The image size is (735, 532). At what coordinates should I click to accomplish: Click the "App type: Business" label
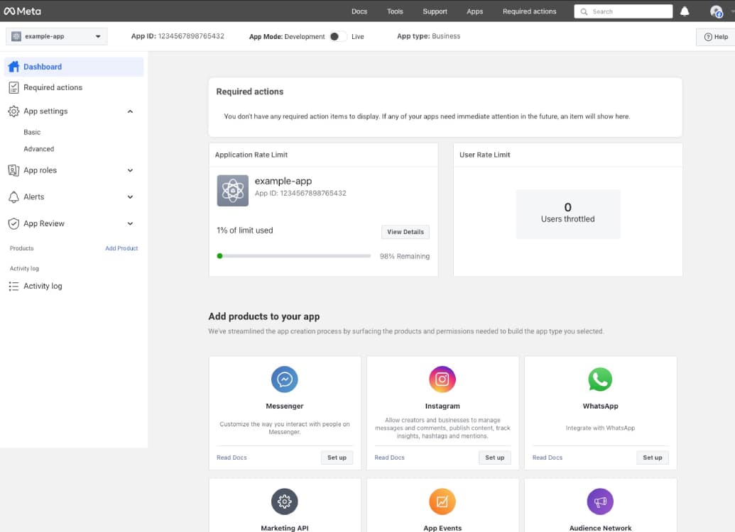[x=428, y=36]
